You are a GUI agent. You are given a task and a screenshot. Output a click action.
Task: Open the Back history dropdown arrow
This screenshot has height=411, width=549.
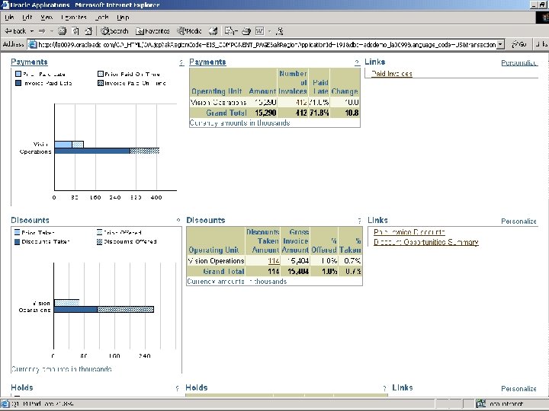tap(32, 31)
